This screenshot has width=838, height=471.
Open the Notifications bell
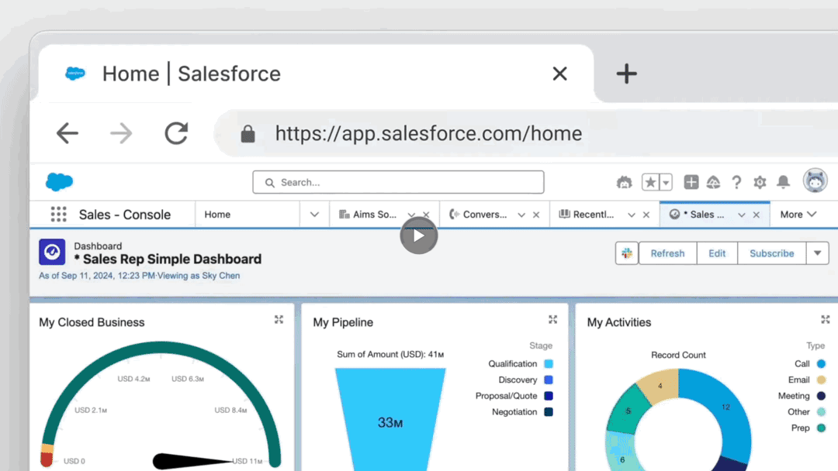click(784, 182)
